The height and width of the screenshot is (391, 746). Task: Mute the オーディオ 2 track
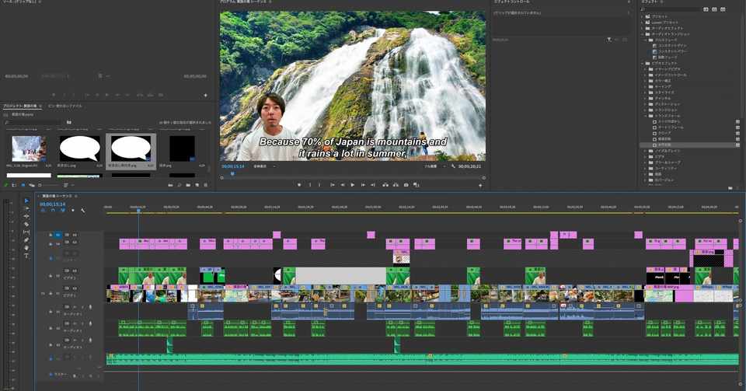click(75, 323)
